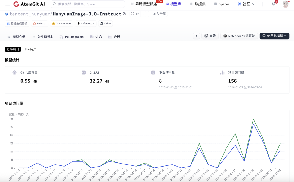Image resolution: width=294 pixels, height=182 pixels.
Task: Click the heart like icon
Action: pyautogui.click(x=132, y=14)
